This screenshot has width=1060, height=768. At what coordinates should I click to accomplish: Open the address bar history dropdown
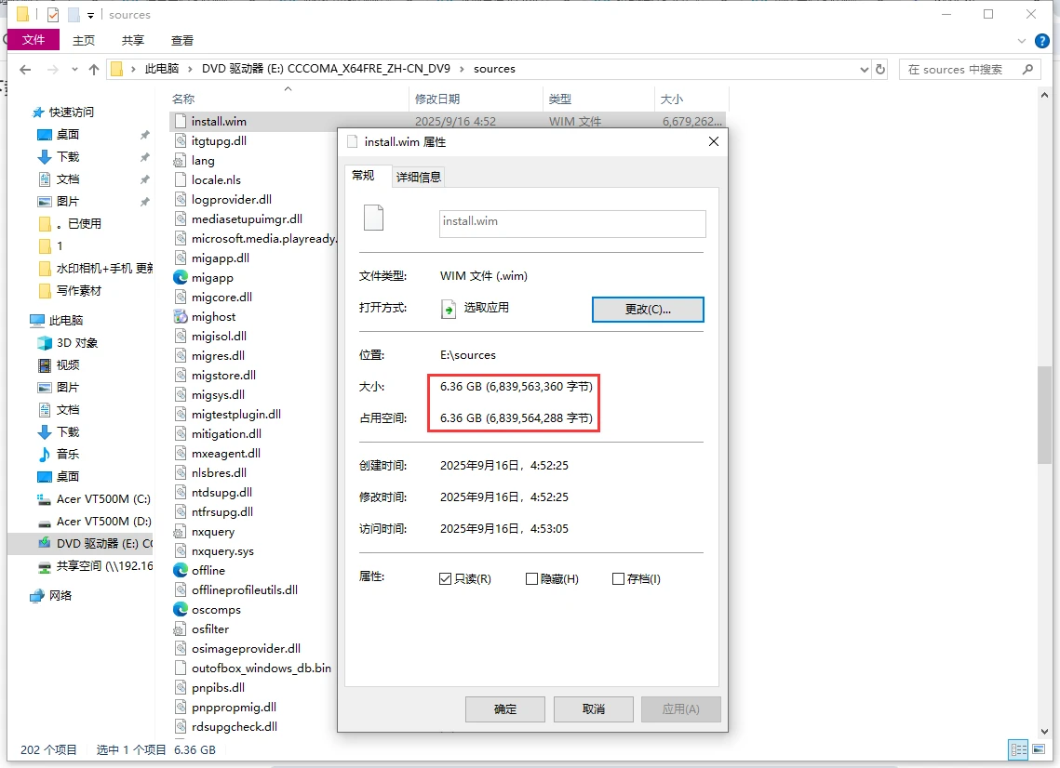(864, 68)
